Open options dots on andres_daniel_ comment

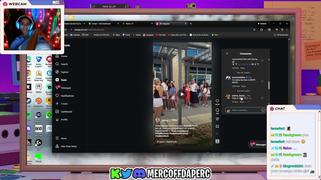249,102
